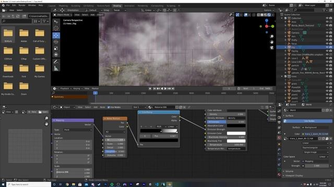Click Open button in image editor header
This screenshot has height=187, width=334.
(43, 112)
